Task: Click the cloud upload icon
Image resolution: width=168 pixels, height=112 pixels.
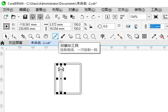Action: pos(40,17)
